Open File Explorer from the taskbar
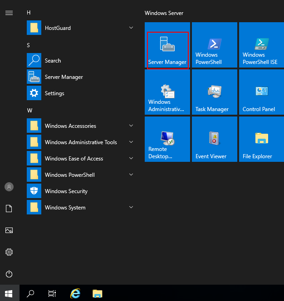Image resolution: width=284 pixels, height=301 pixels. [x=98, y=293]
